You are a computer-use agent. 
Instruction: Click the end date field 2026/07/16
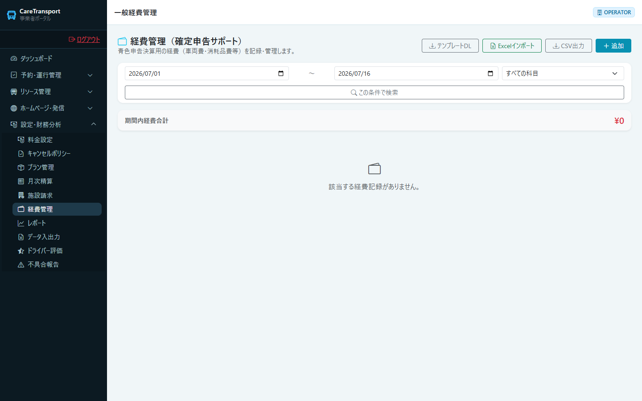[416, 74]
